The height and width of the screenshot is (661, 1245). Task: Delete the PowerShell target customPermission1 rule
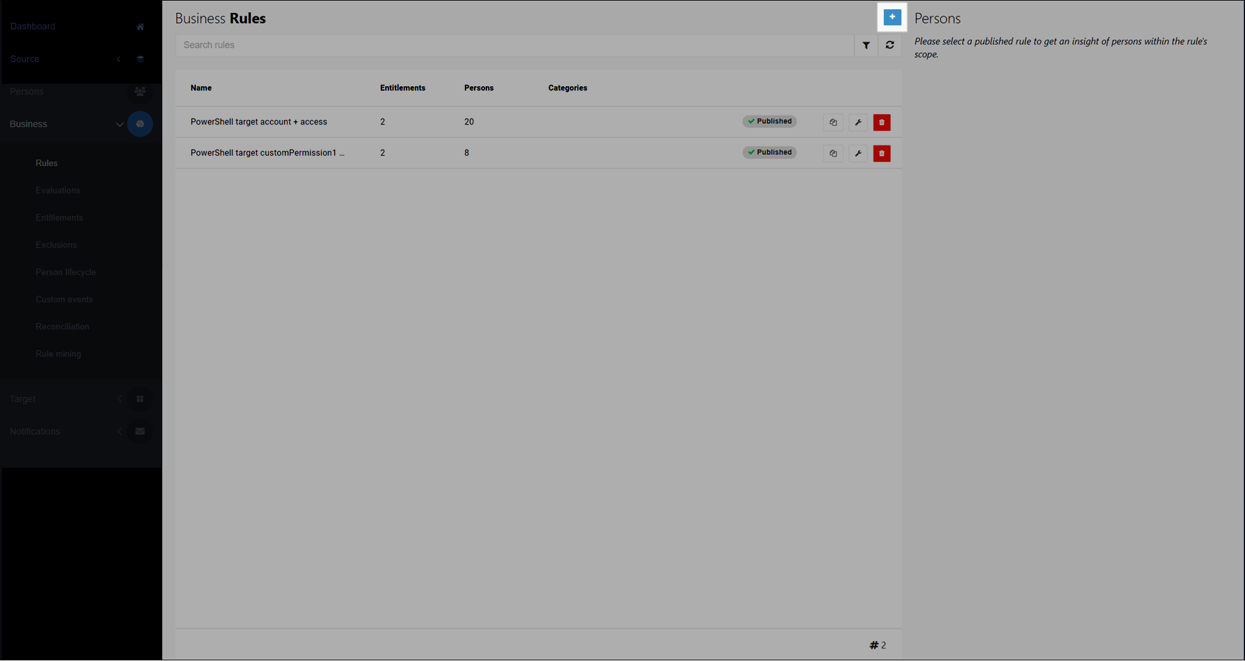[x=881, y=154]
